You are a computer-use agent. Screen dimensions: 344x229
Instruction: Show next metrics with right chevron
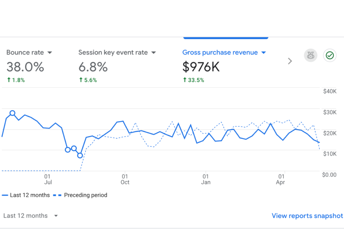coord(290,61)
